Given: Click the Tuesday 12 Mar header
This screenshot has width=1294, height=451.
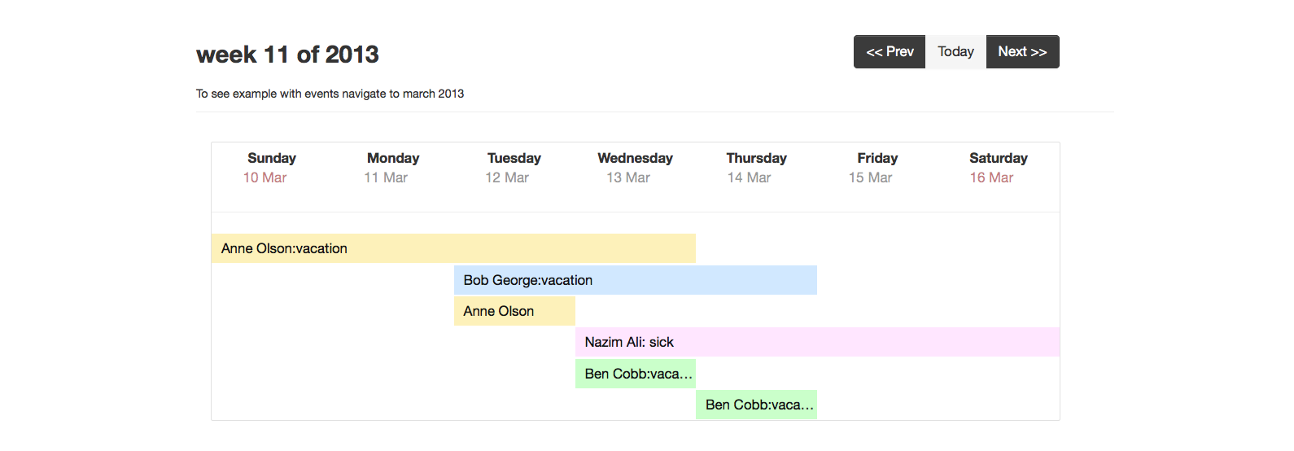Looking at the screenshot, I should 514,168.
